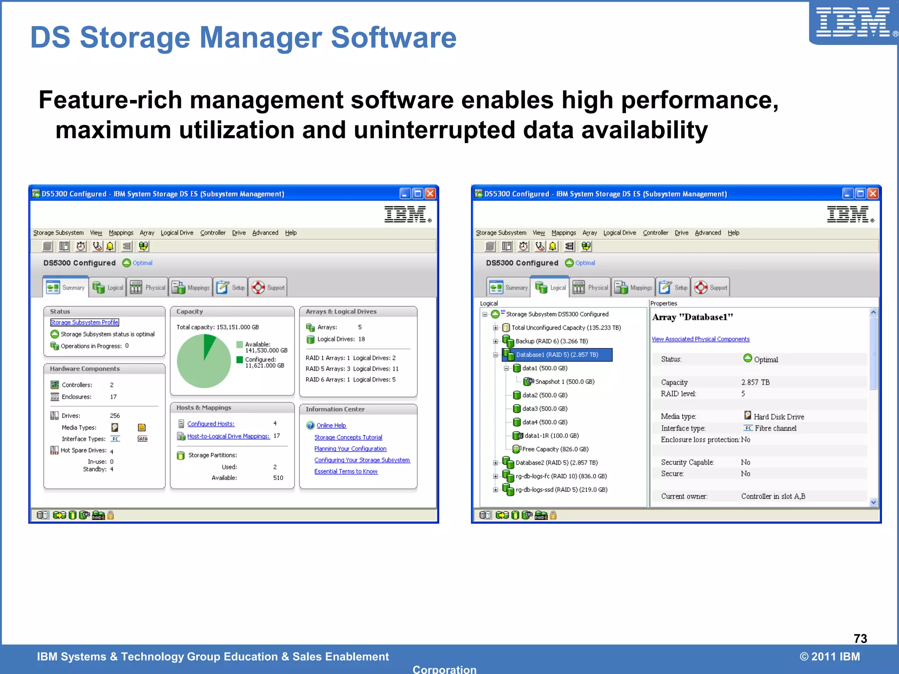Viewport: 899px width, 674px height.
Task: Click the yellow-arrow drives status bar icon in the Logical window
Action: tap(502, 515)
